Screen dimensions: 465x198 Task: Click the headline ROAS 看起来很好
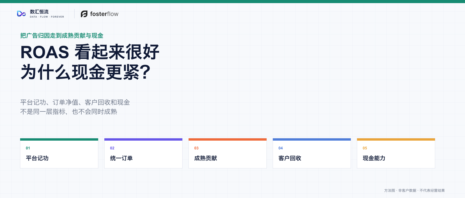[90, 52]
